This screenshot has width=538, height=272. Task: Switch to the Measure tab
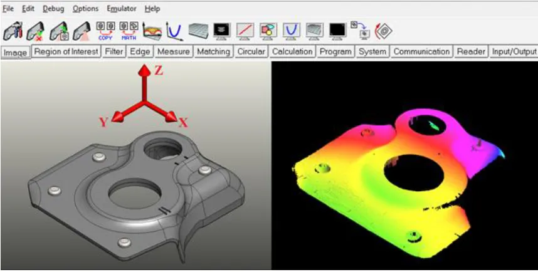click(x=173, y=51)
